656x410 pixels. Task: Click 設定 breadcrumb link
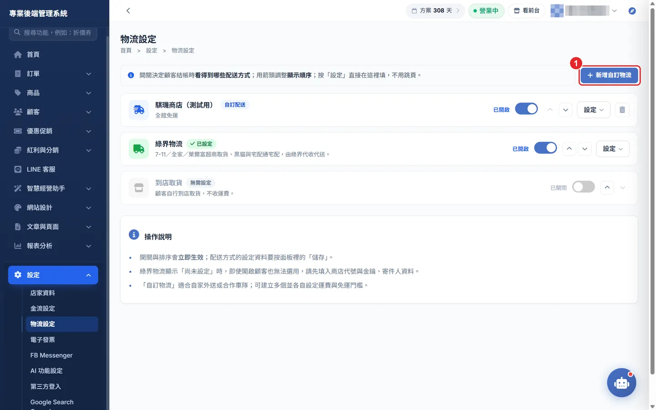pyautogui.click(x=152, y=51)
